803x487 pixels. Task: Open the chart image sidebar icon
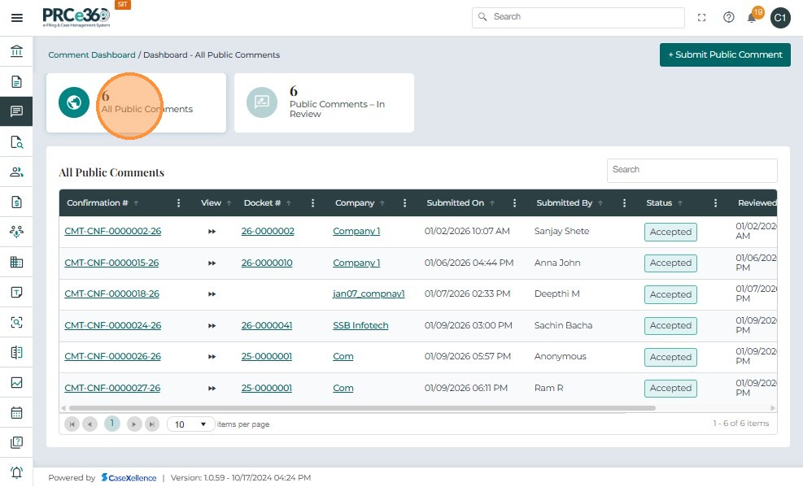tap(16, 382)
